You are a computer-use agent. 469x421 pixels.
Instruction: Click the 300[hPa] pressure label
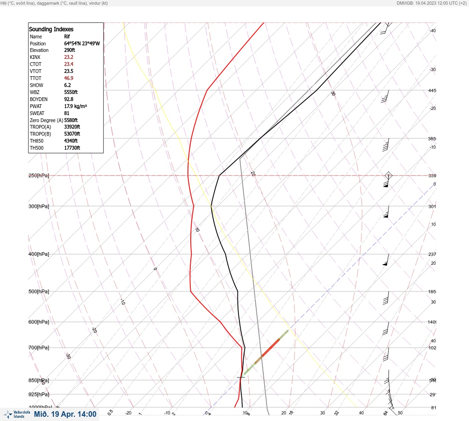click(39, 206)
